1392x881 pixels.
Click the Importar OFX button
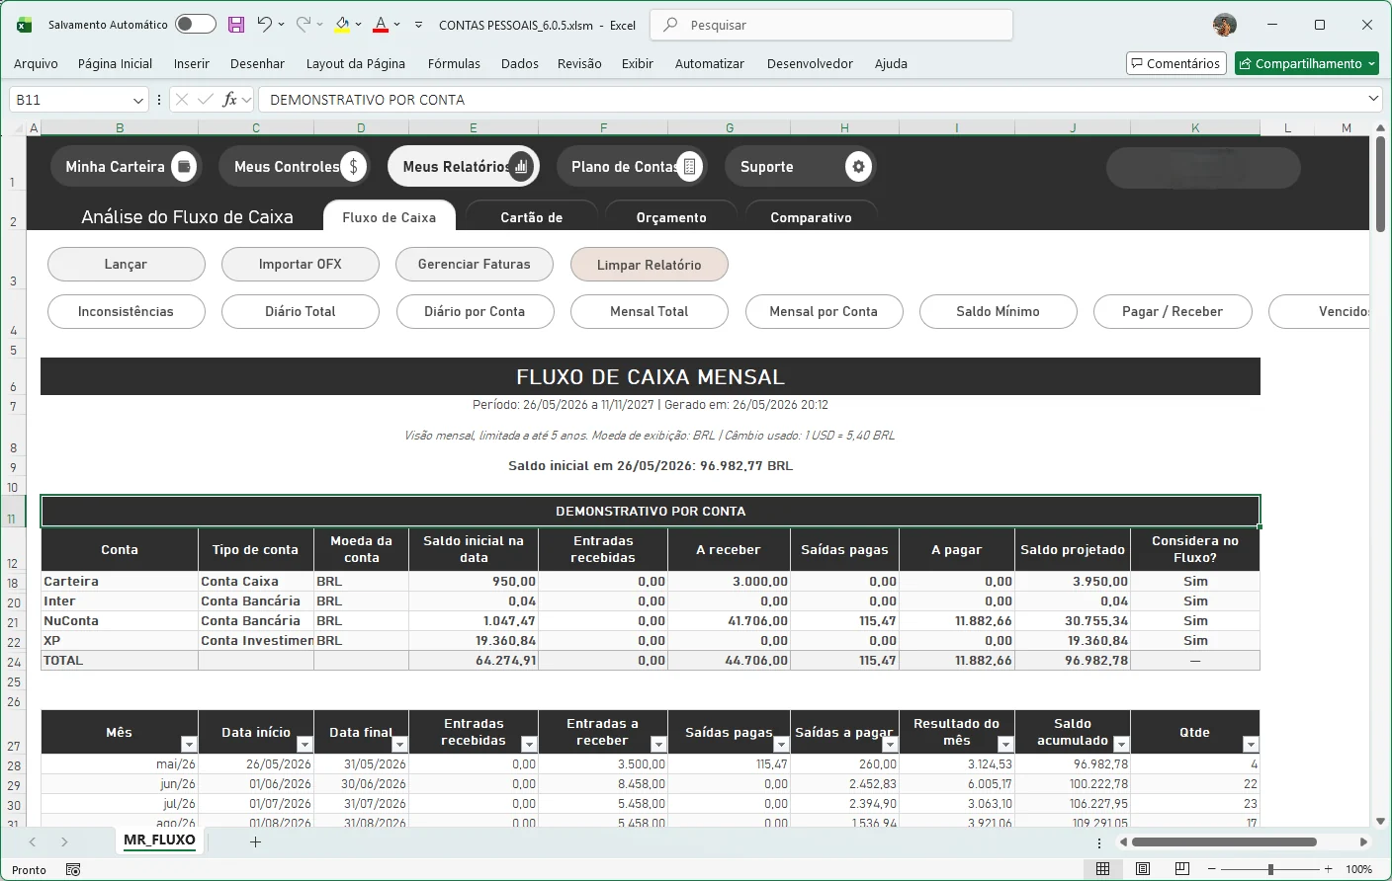301,264
